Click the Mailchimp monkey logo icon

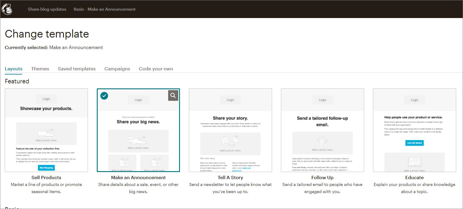pos(7,9)
